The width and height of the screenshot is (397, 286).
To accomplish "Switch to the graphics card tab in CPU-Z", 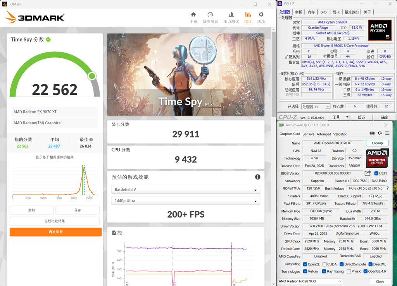I will [336, 12].
